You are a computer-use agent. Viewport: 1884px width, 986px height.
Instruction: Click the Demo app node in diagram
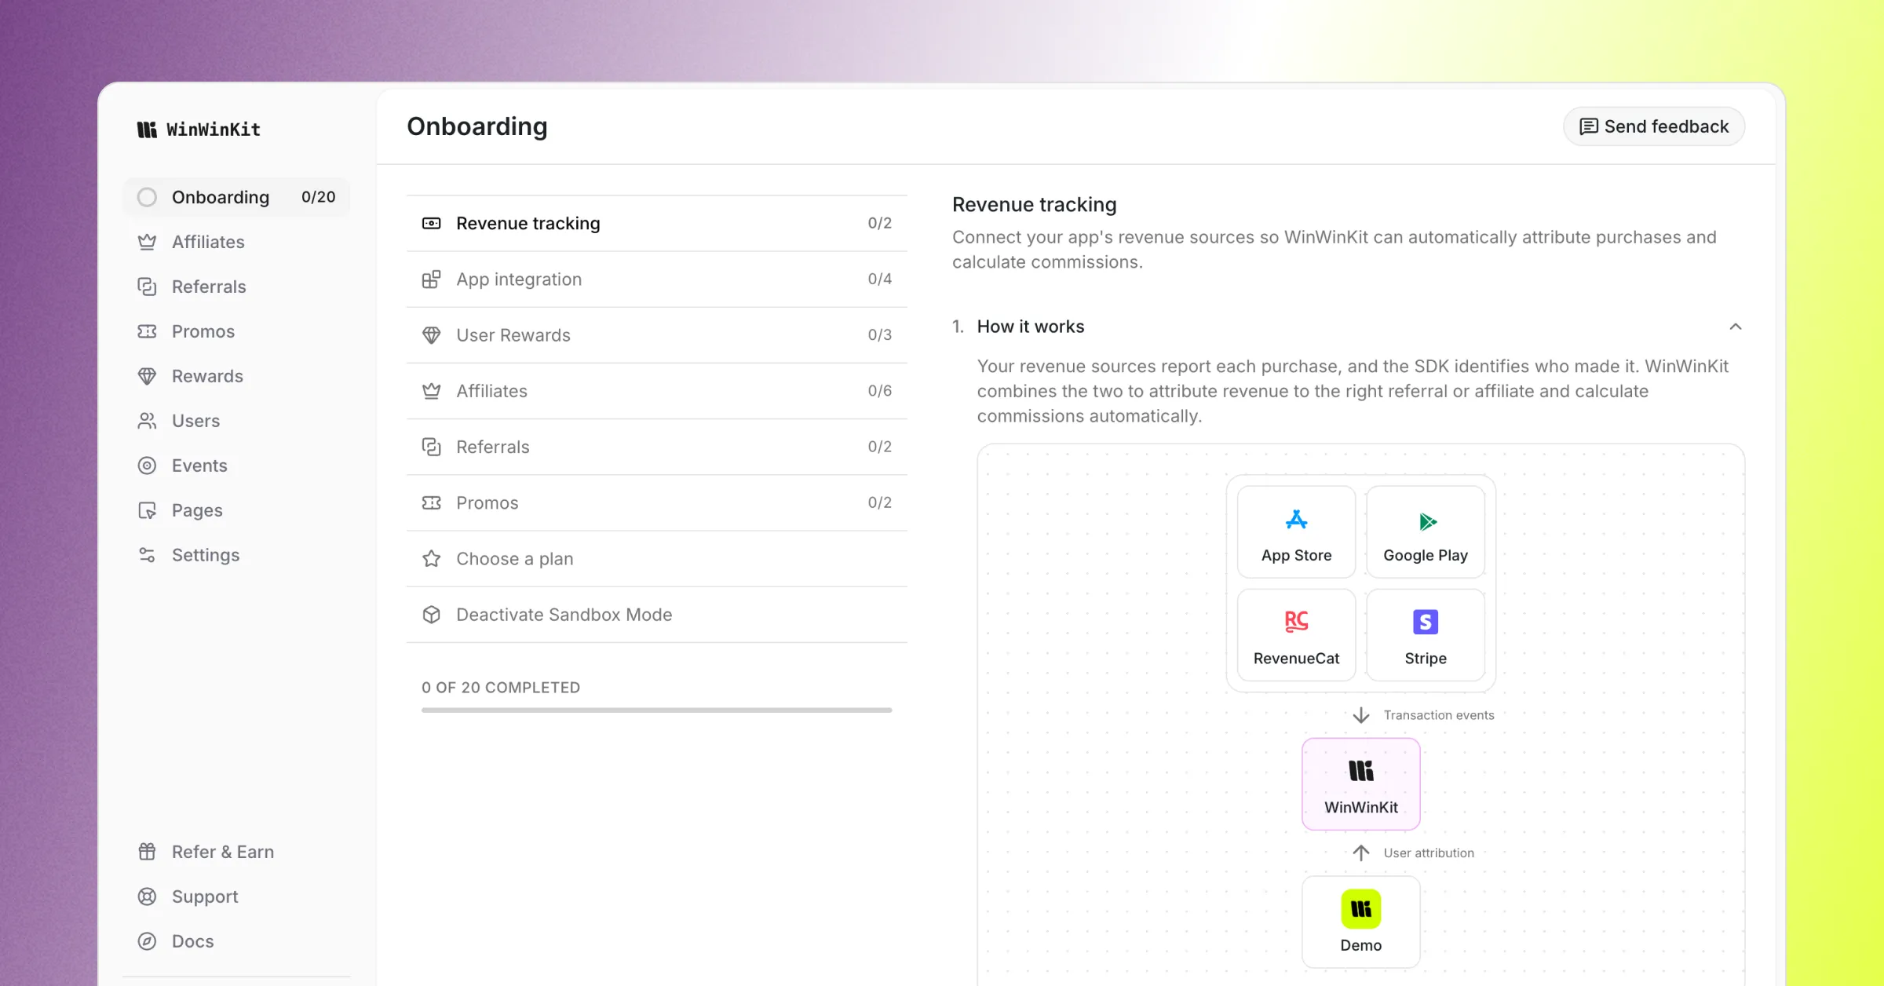(1360, 922)
